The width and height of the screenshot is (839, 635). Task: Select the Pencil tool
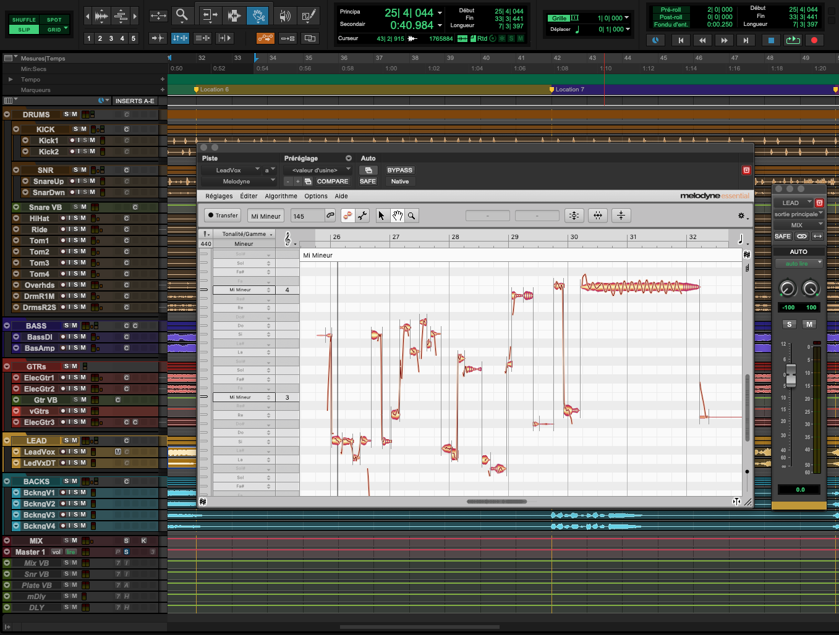pyautogui.click(x=309, y=15)
